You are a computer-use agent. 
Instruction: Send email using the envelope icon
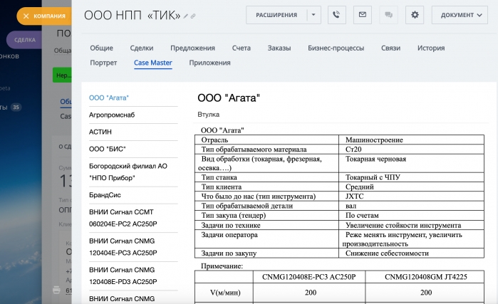(x=363, y=15)
